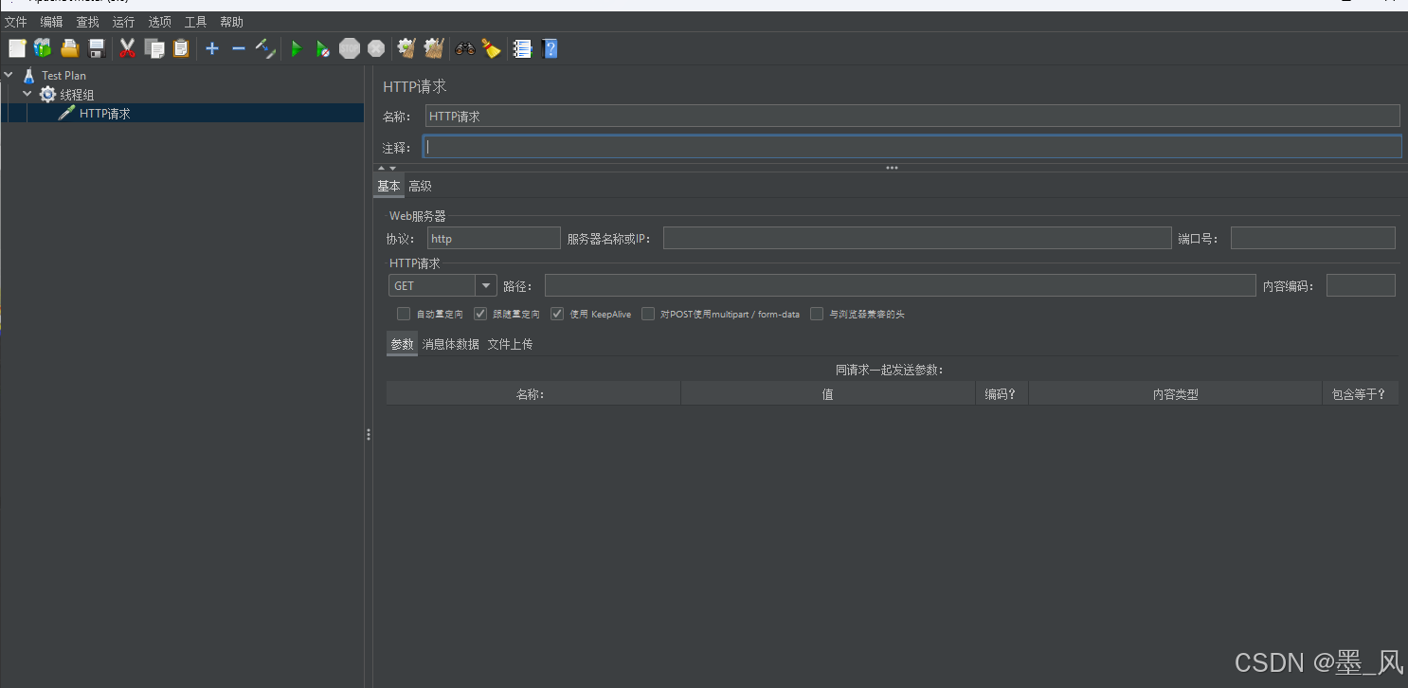Click the 端口号 input field
1408x688 pixels.
point(1313,238)
